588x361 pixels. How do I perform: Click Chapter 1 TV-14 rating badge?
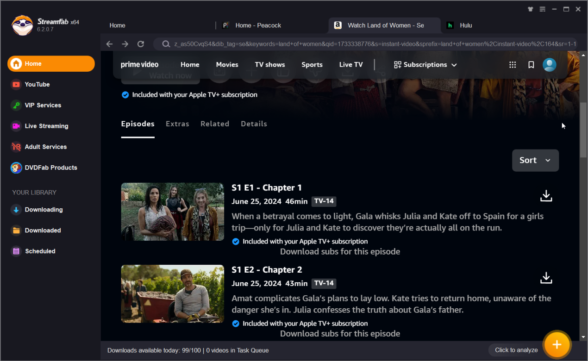click(324, 201)
